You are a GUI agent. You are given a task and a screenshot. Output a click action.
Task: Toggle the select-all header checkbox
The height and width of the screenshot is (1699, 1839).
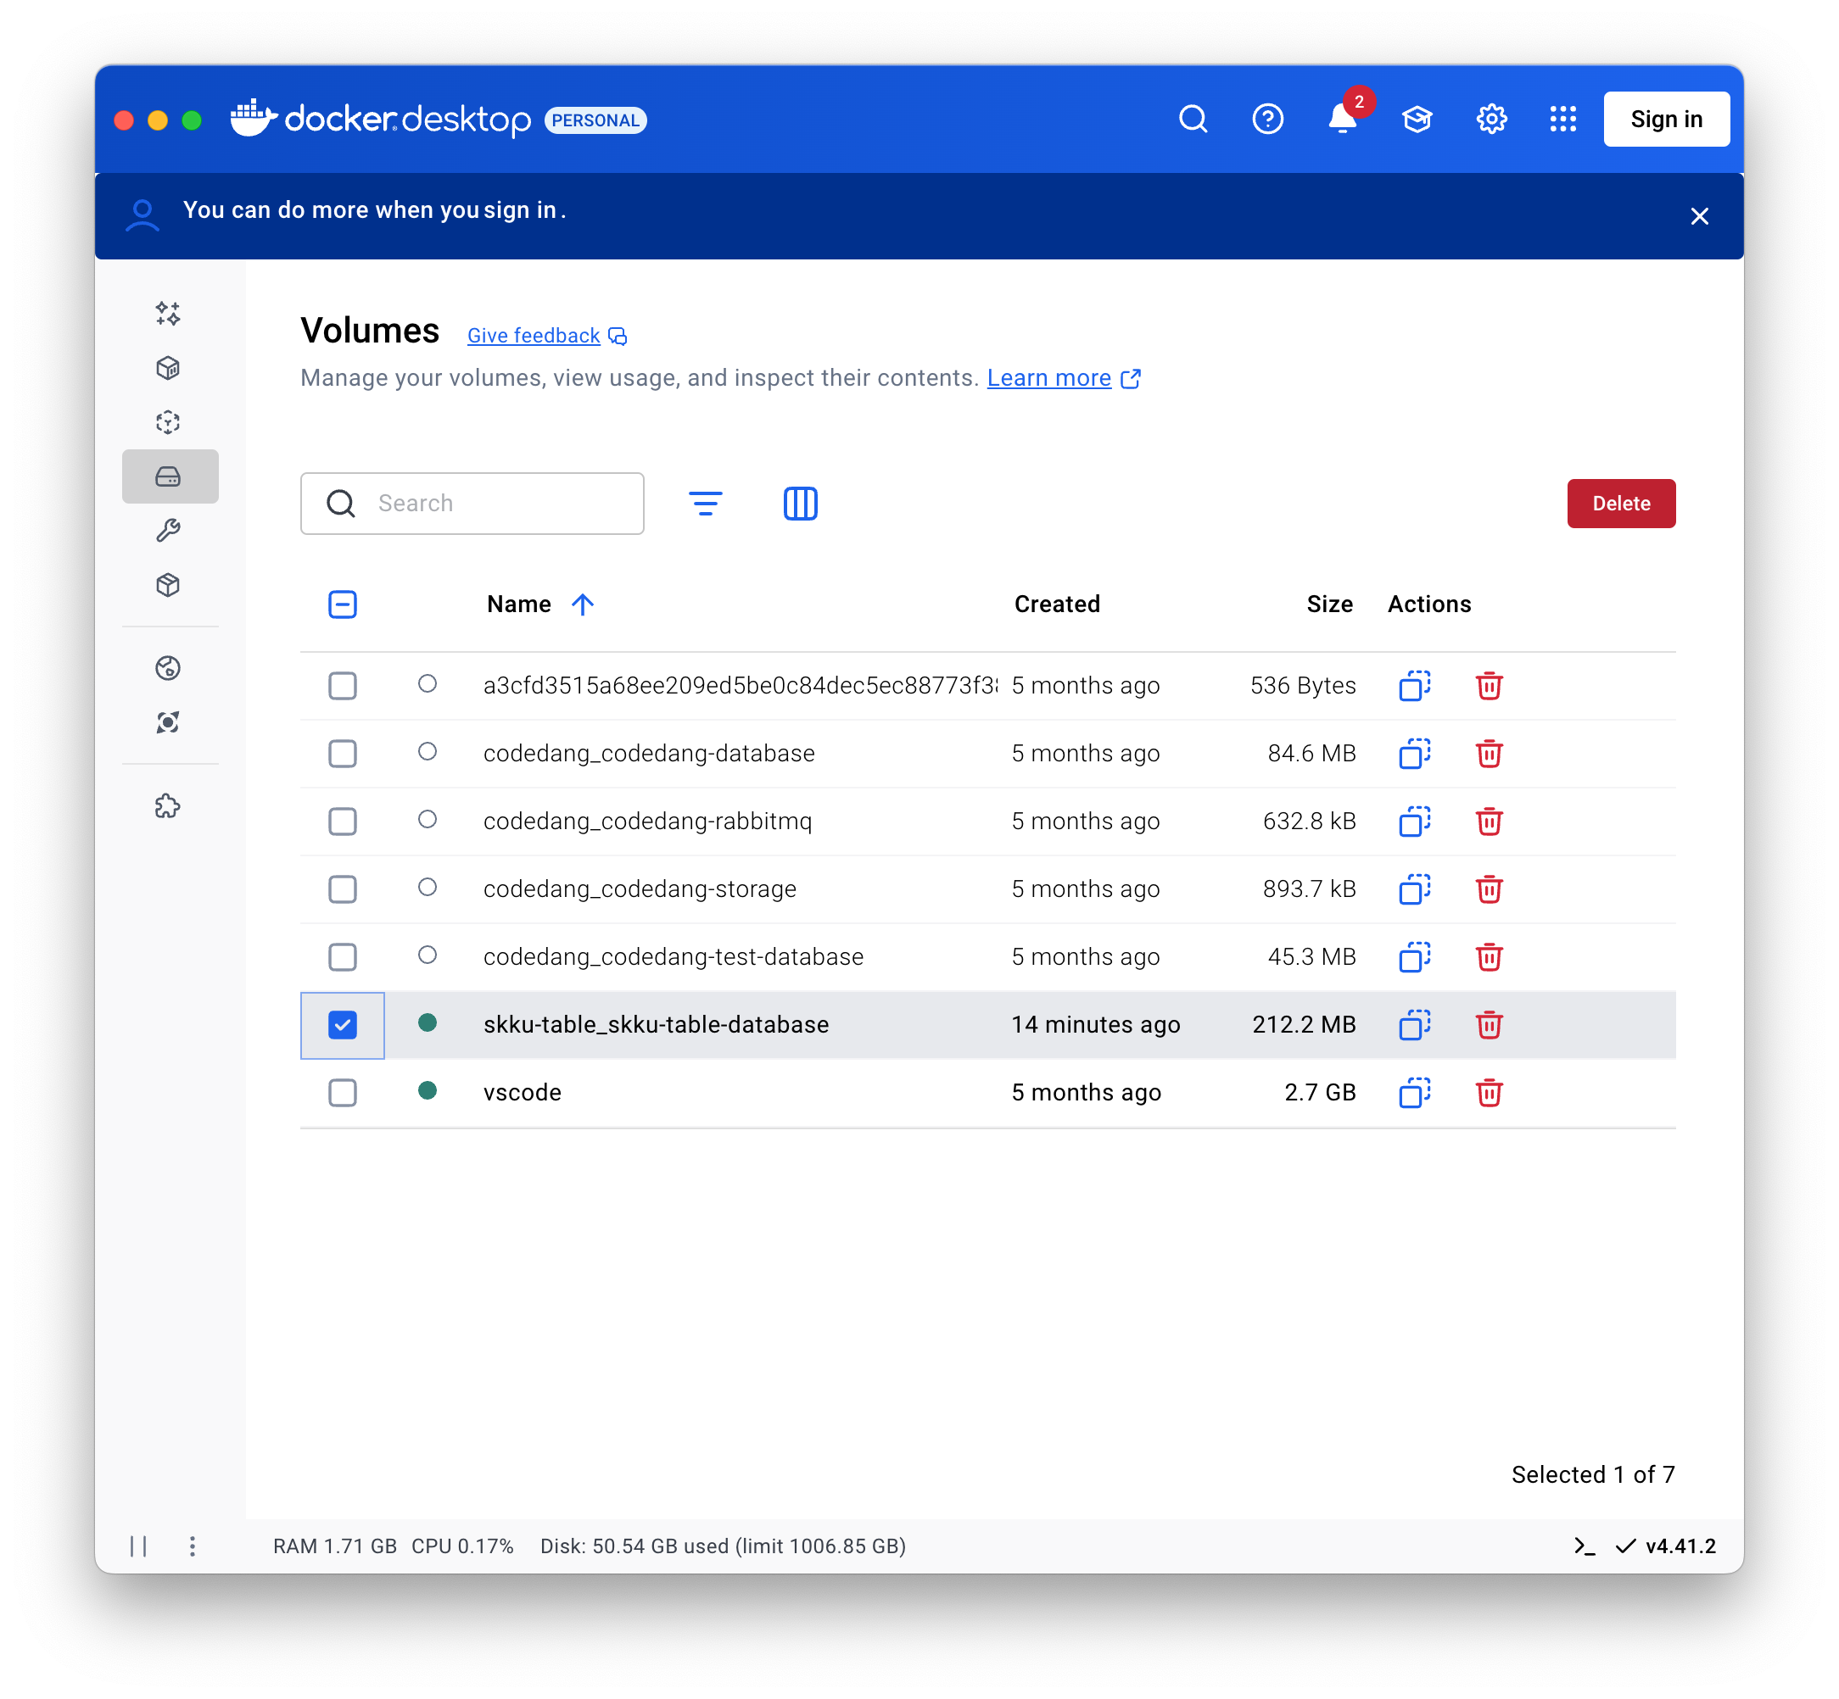(342, 605)
